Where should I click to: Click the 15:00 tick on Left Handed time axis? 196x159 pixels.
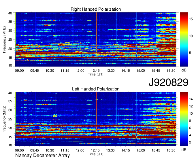point(141,150)
